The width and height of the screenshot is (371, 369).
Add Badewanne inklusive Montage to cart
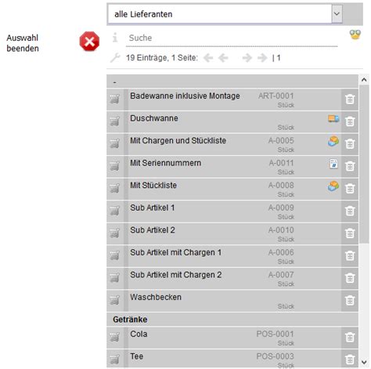(x=114, y=99)
